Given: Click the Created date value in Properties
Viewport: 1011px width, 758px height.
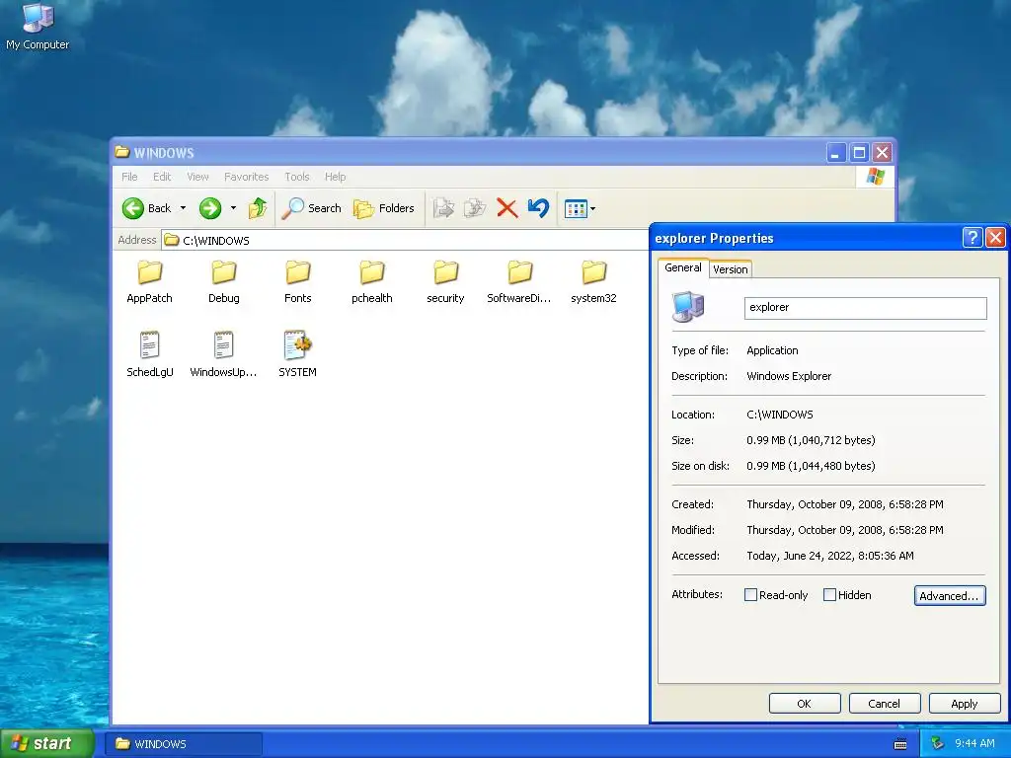Looking at the screenshot, I should 845,504.
